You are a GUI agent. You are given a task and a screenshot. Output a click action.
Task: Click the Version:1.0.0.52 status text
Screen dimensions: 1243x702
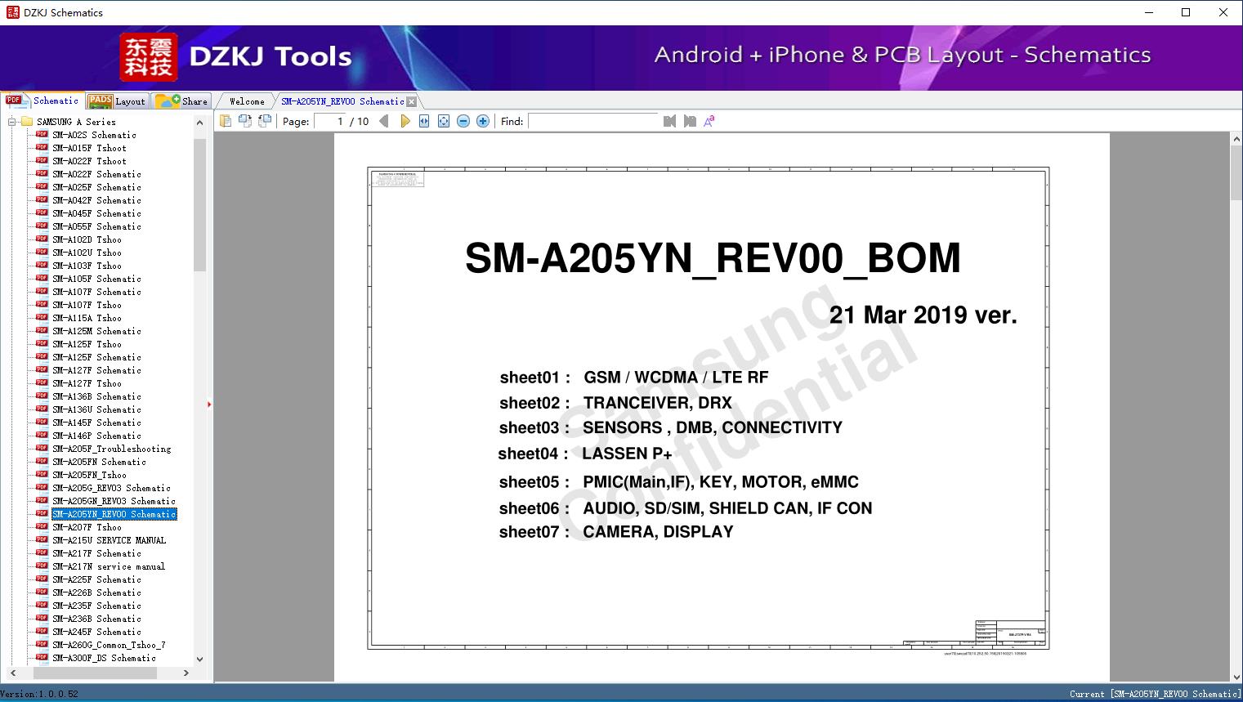(x=39, y=694)
